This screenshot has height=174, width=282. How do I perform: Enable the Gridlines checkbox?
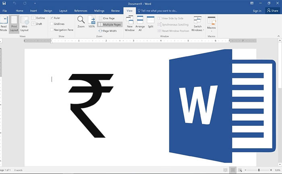52,24
